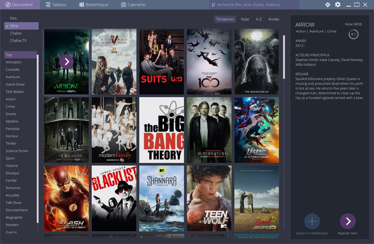Choose the Chaîne content type
Screen dimensions: 374x244
[x=21, y=33]
